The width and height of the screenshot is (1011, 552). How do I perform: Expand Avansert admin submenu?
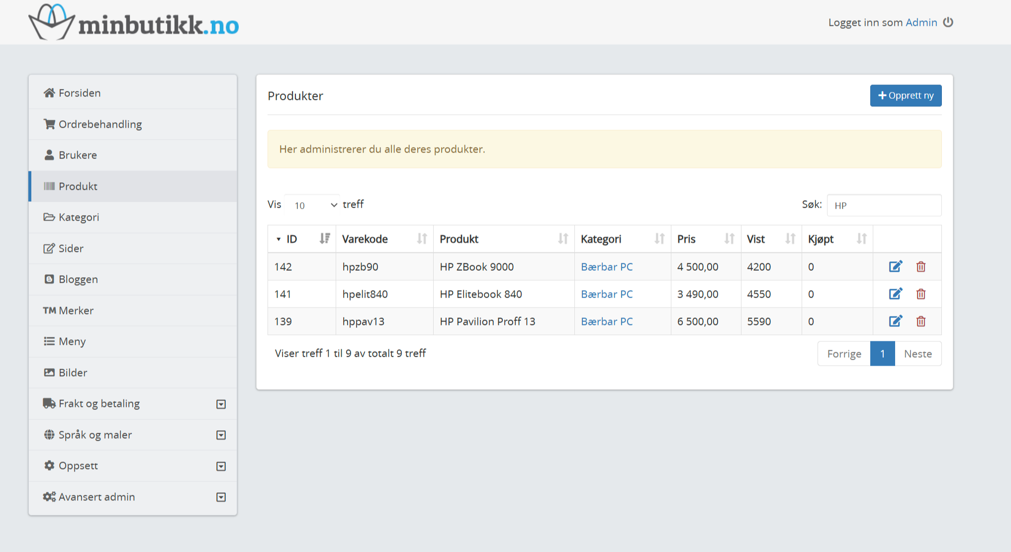[221, 497]
